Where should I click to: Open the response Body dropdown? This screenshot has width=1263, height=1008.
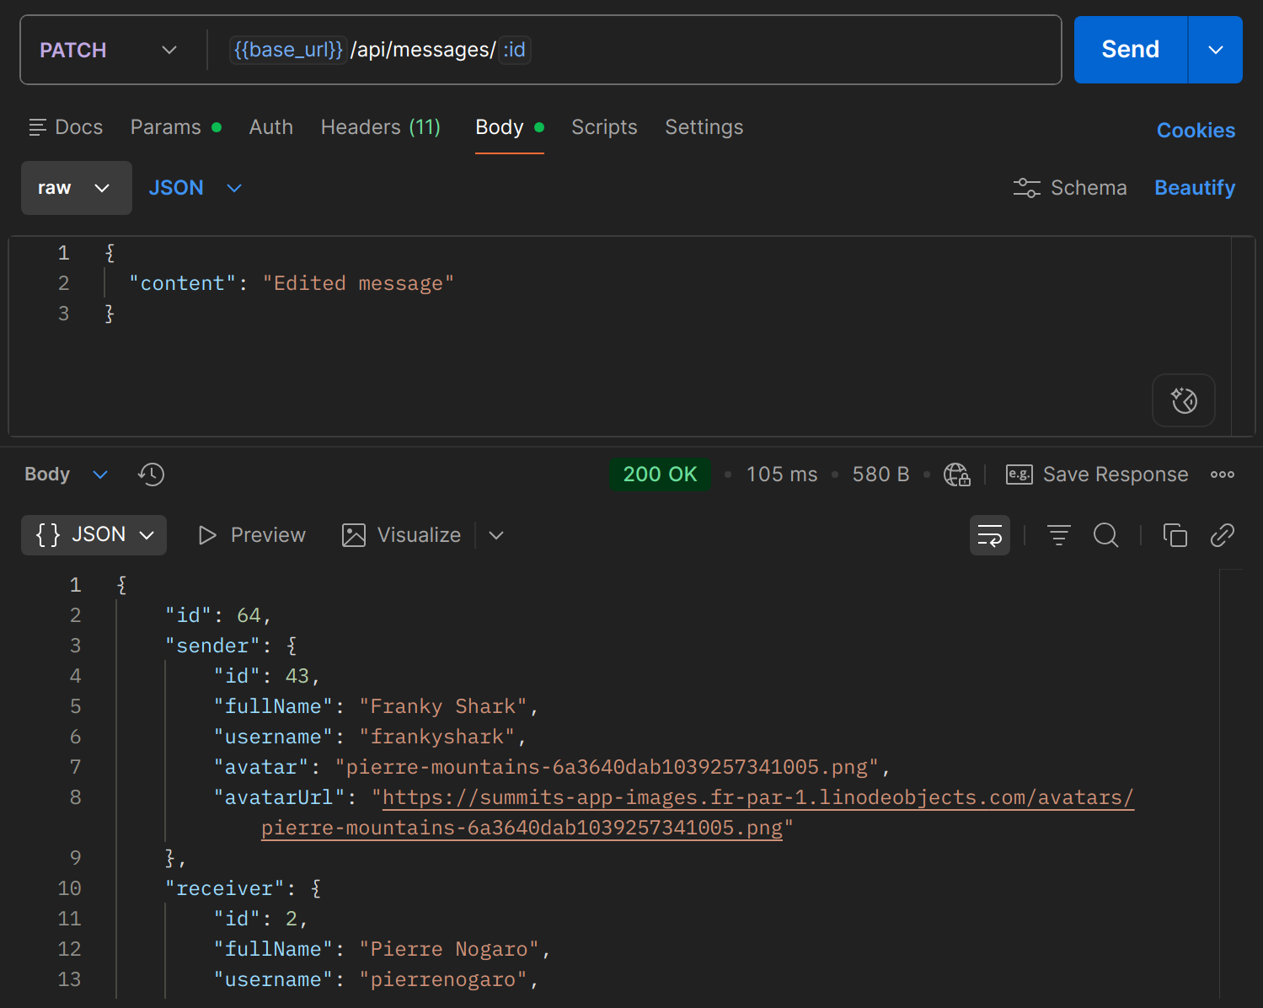click(x=66, y=475)
